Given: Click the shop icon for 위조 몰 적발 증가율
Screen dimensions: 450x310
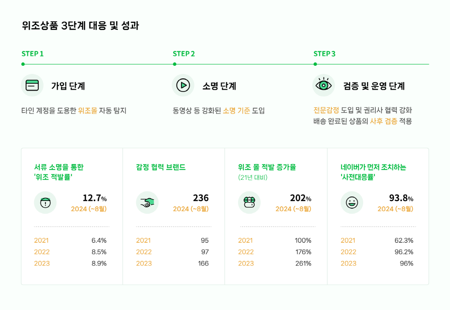Looking at the screenshot, I should [x=249, y=203].
